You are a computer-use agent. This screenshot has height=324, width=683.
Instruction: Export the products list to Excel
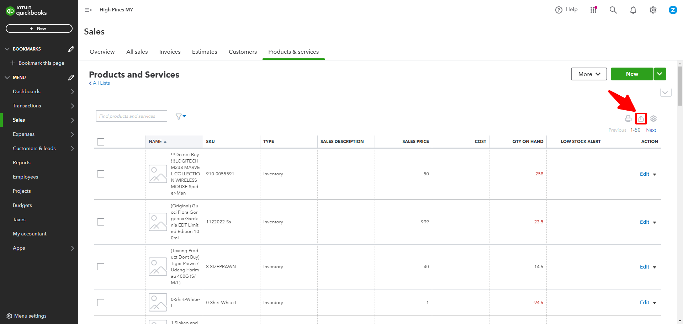coord(641,118)
